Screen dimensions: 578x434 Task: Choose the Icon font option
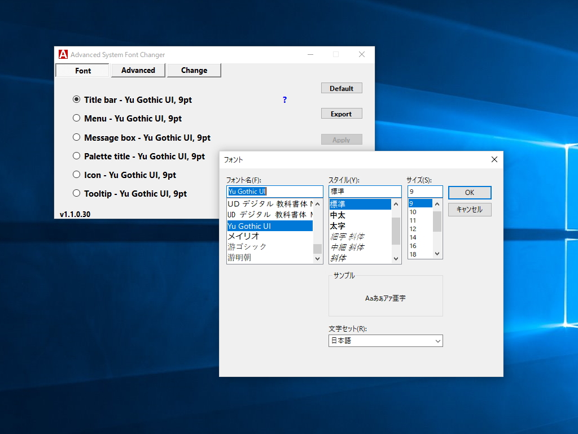[x=76, y=175]
